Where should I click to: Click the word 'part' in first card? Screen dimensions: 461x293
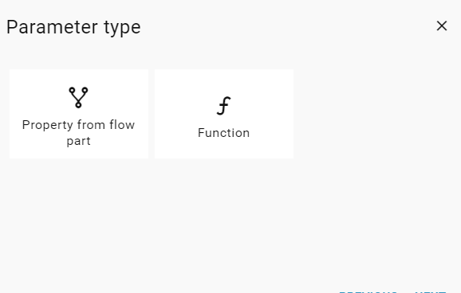(78, 141)
